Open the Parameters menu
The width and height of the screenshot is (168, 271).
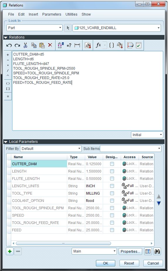click(52, 14)
